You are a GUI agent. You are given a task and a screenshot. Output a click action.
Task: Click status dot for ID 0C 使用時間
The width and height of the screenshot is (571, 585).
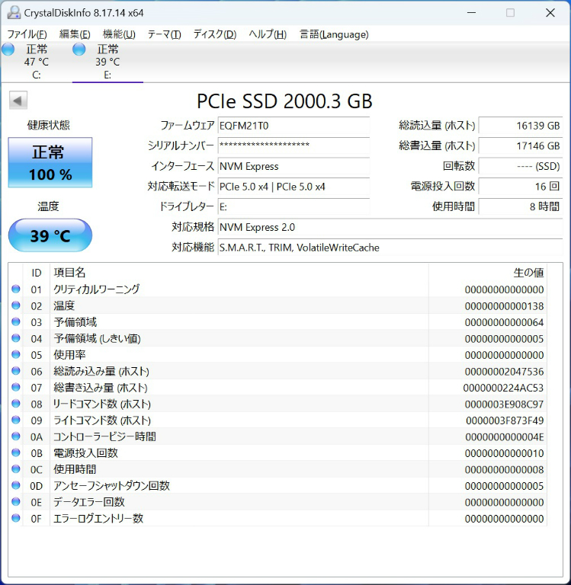tap(16, 469)
